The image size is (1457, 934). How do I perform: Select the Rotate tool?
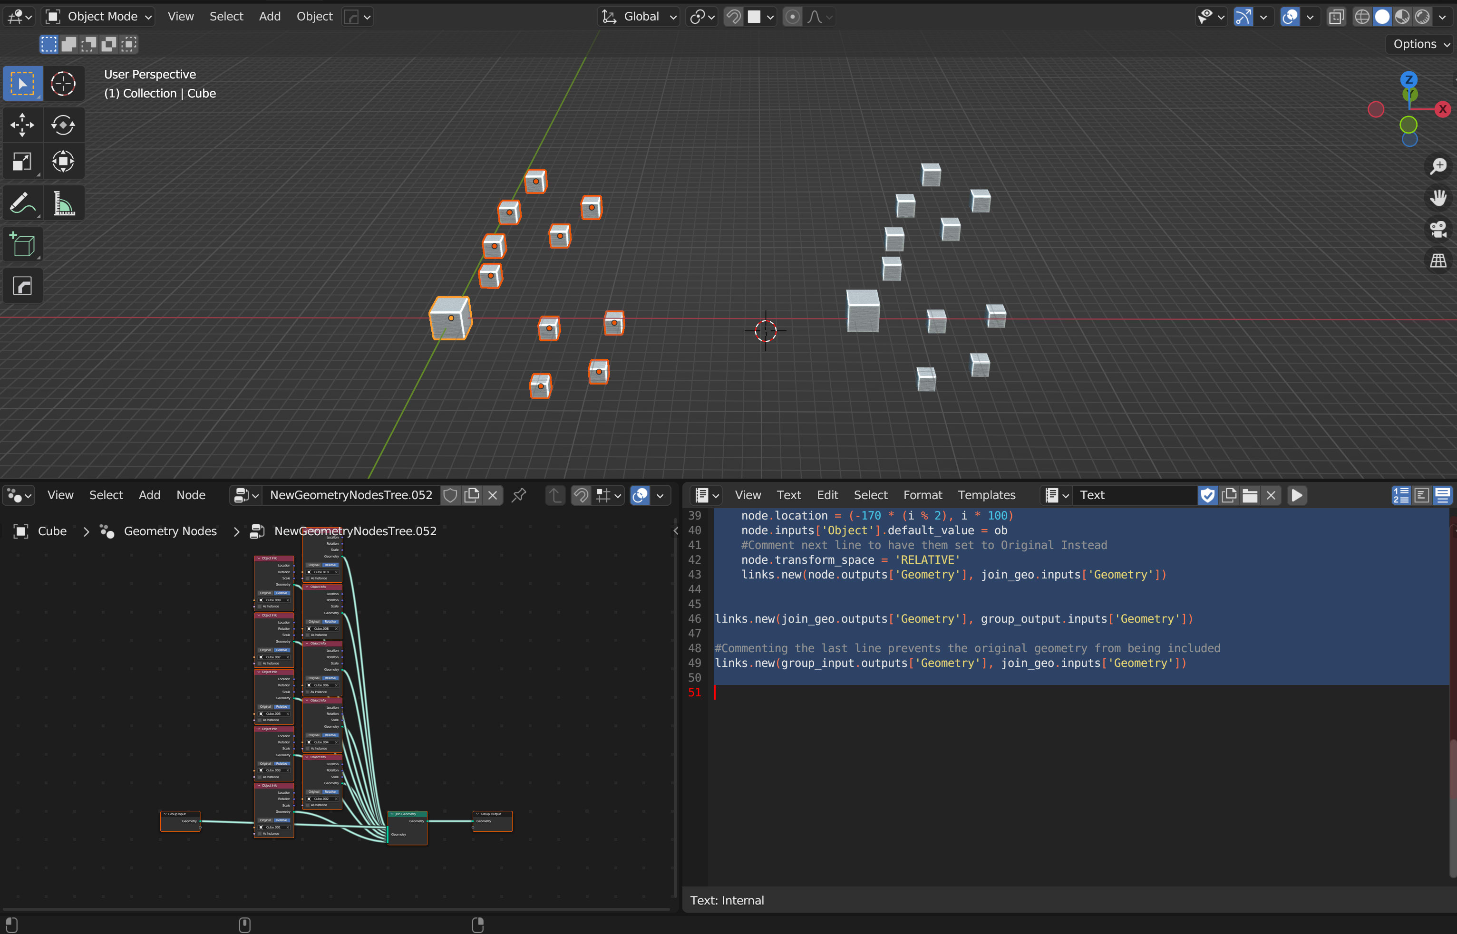pos(63,125)
